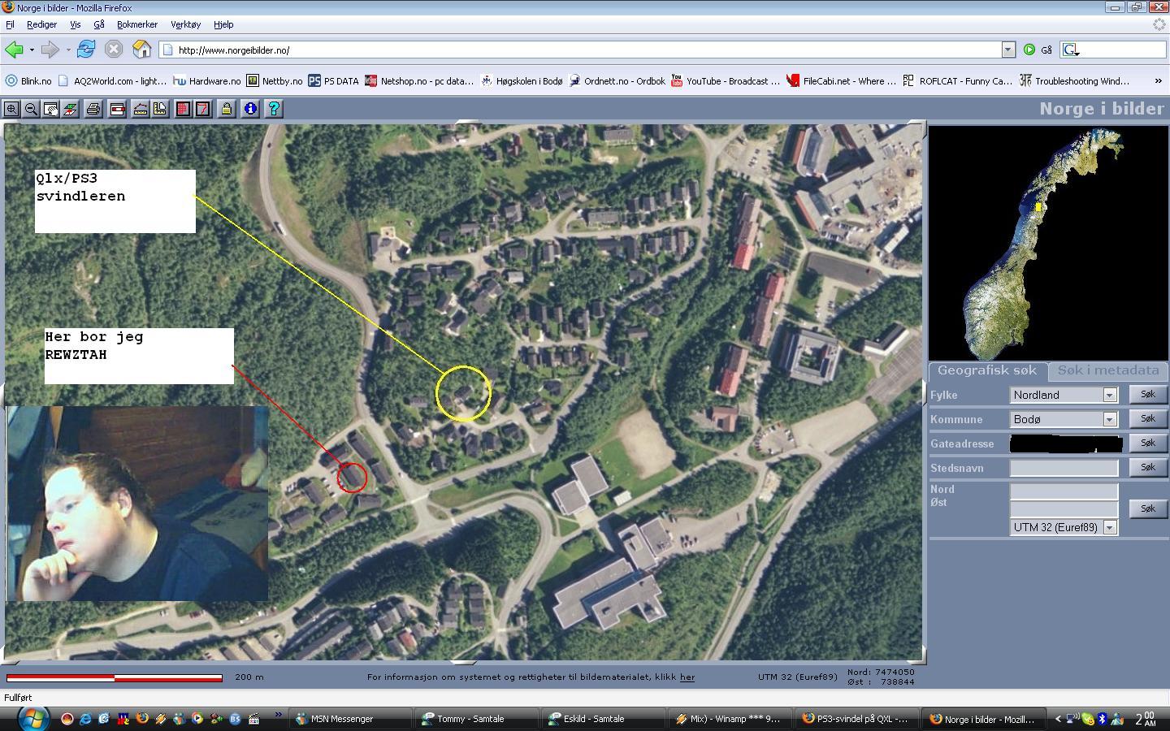1170x731 pixels.
Task: Click the yellow padlock login icon
Action: (227, 109)
